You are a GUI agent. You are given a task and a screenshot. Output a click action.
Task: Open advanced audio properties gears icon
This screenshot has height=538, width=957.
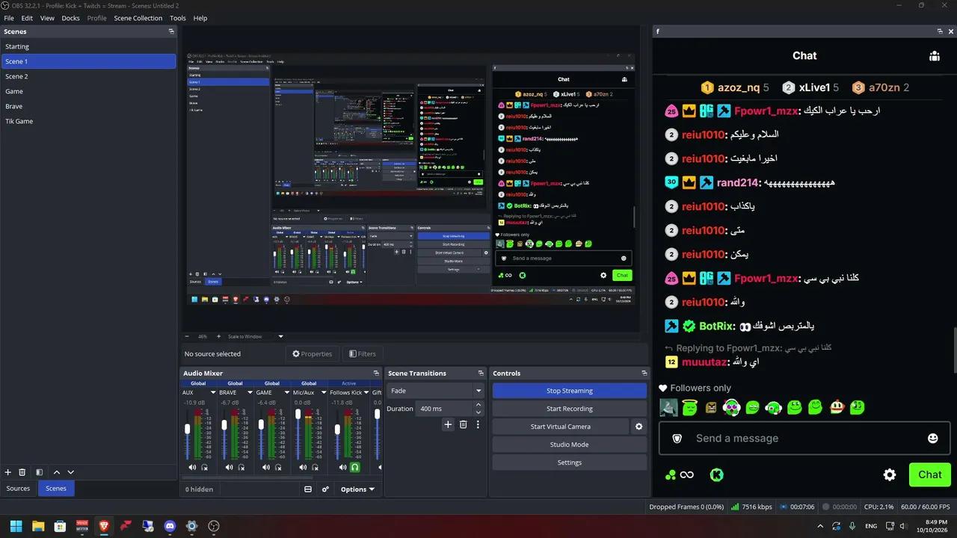[326, 489]
